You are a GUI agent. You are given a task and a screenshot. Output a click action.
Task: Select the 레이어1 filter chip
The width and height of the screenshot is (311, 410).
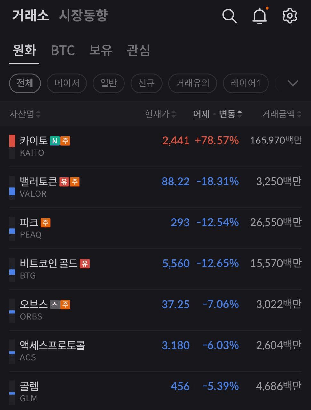tap(246, 83)
